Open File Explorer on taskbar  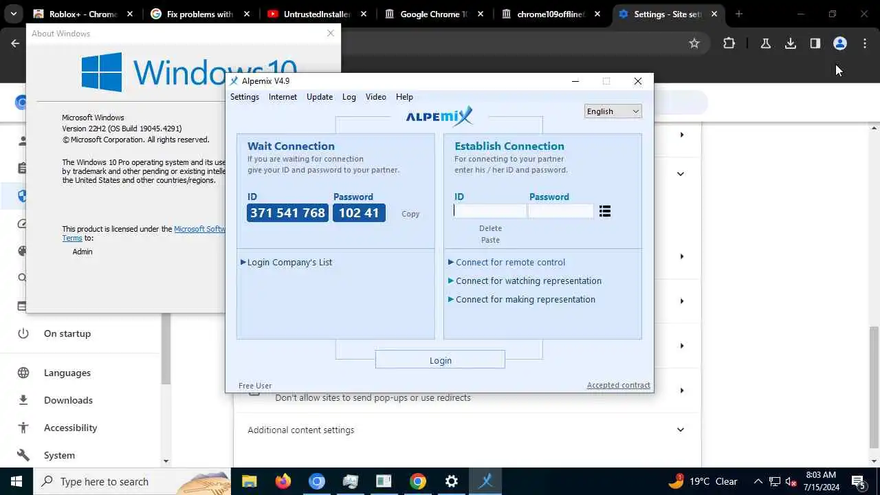point(249,481)
